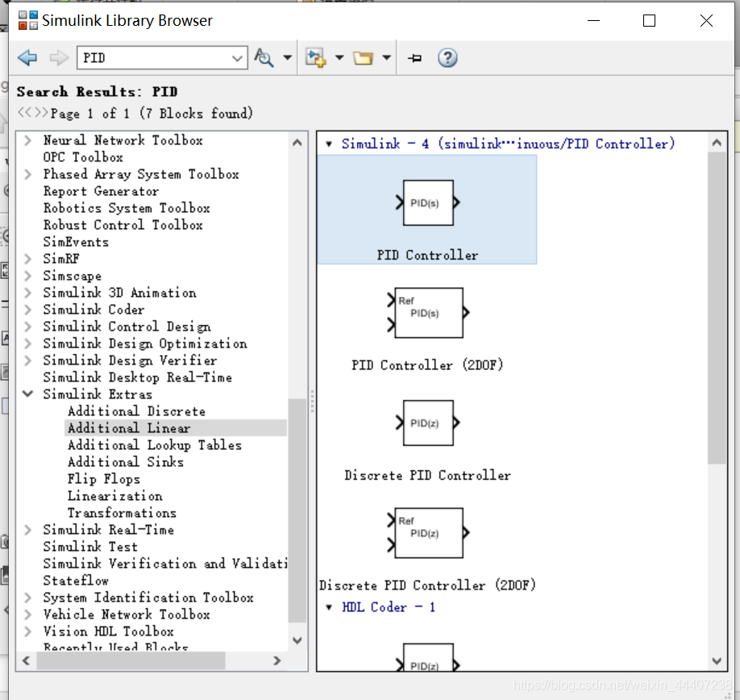Click library tree scroll up arrow
This screenshot has height=700, width=740.
click(297, 143)
